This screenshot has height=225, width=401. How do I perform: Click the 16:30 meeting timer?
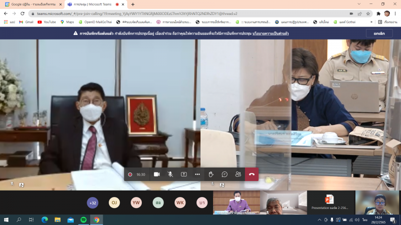(x=141, y=174)
